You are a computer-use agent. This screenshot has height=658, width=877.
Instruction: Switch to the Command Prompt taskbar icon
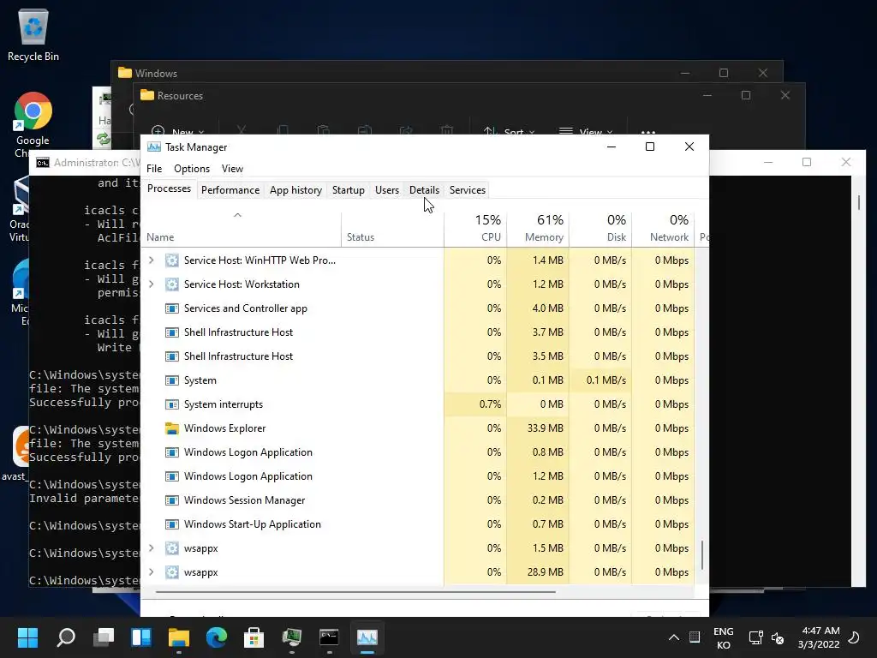(x=329, y=637)
